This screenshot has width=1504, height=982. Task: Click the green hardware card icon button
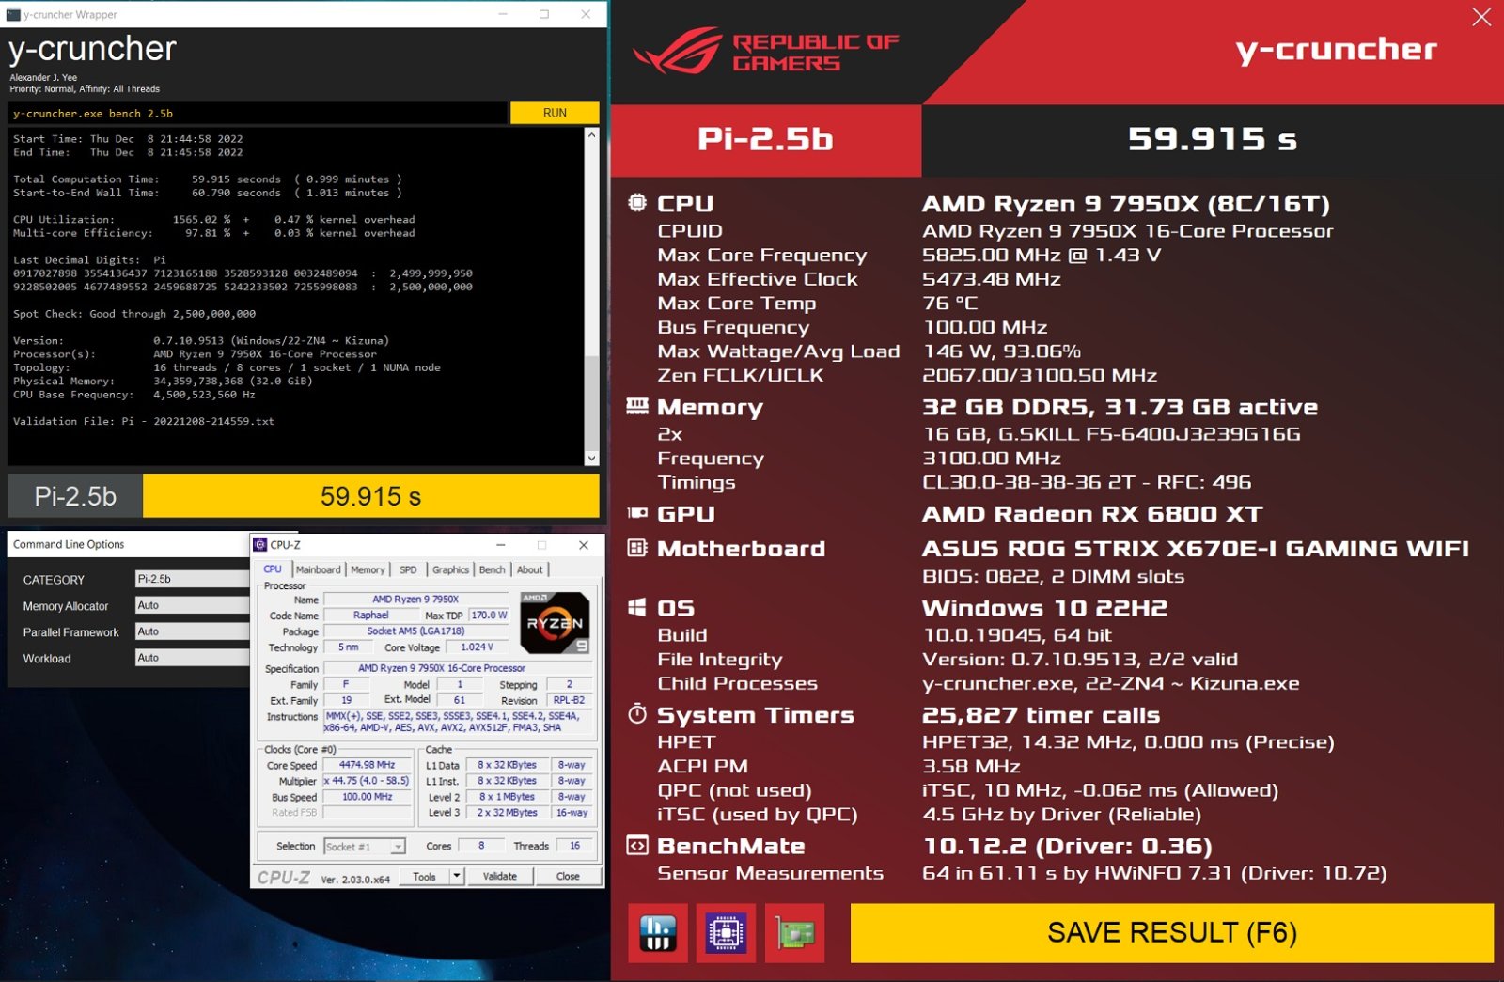(x=795, y=933)
